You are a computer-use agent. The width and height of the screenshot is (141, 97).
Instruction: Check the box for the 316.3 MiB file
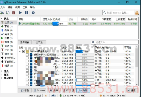(x=27, y=67)
